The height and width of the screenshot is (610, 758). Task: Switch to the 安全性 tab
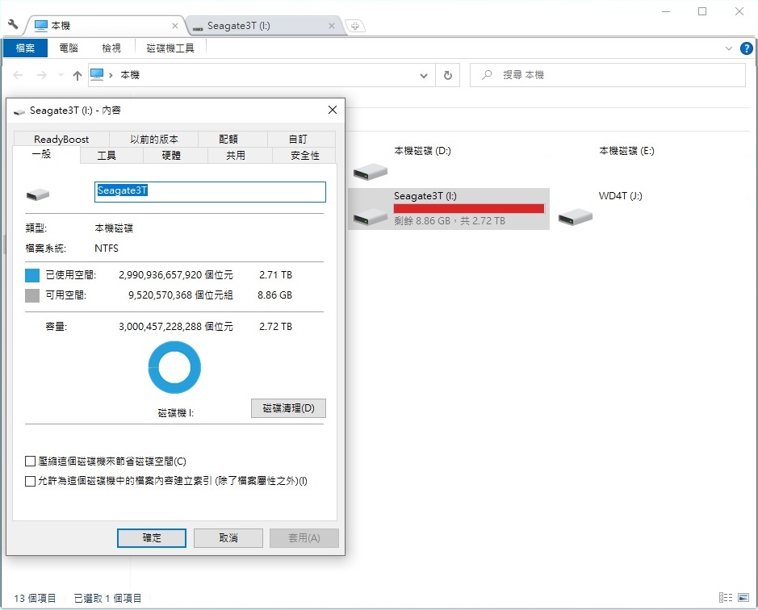304,155
